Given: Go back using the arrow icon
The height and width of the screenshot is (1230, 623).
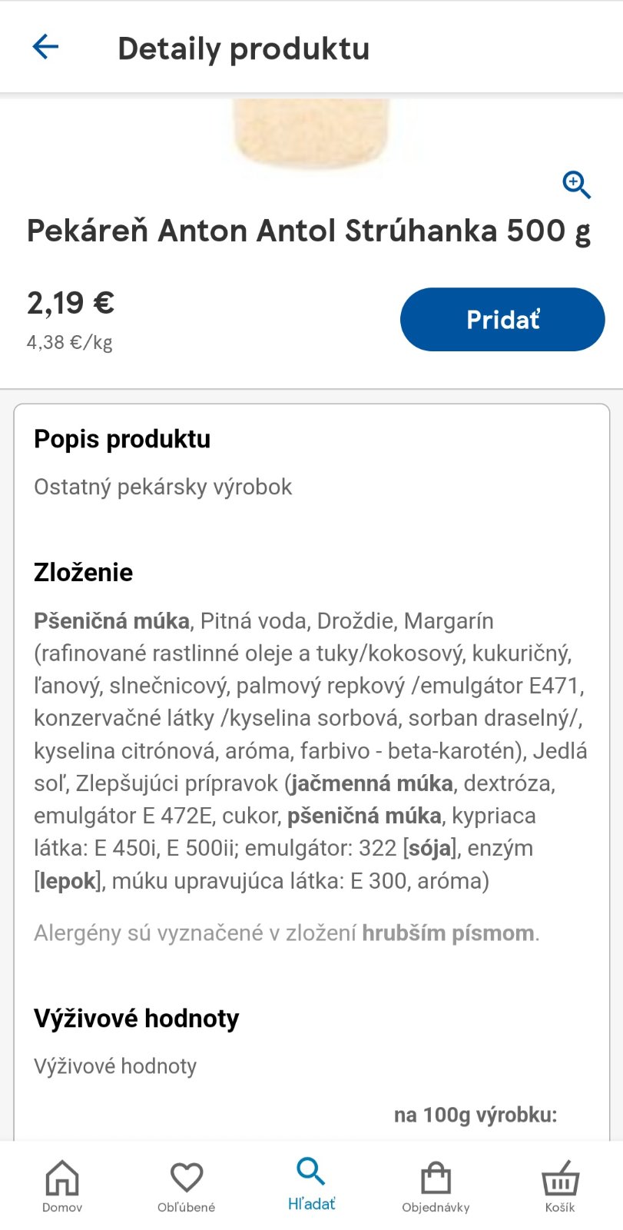Looking at the screenshot, I should pos(45,47).
